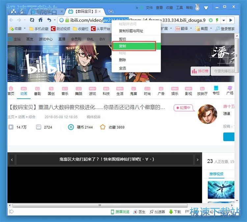Click the undo restore-tab arrow icon
Viewport: 247px width, 222px height.
tap(49, 20)
